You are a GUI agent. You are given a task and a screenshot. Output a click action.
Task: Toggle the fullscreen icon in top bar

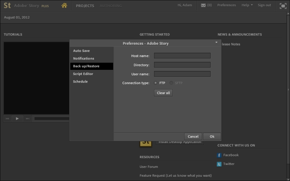[x=283, y=6]
